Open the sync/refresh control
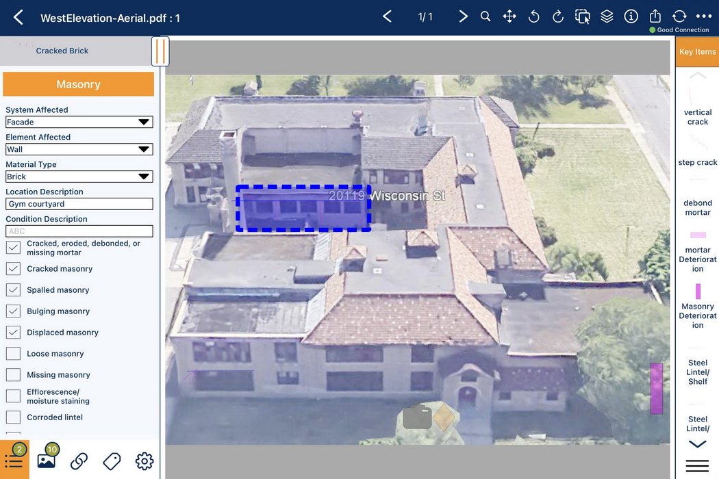This screenshot has width=719, height=479. (678, 16)
